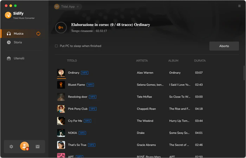This screenshot has height=158, width=246.
Task: Click the Aborto button
Action: (x=224, y=46)
